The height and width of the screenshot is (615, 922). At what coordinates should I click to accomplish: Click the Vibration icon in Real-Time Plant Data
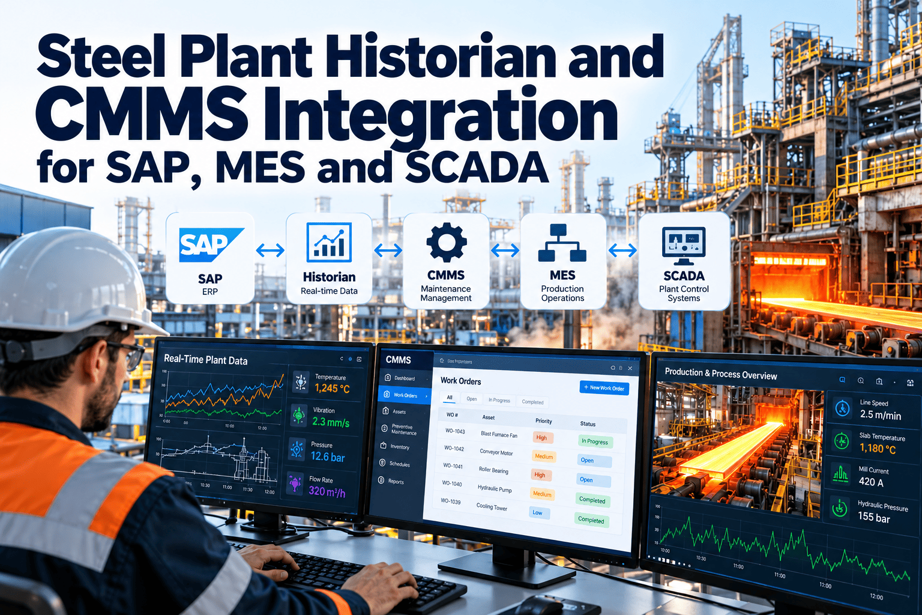[299, 415]
